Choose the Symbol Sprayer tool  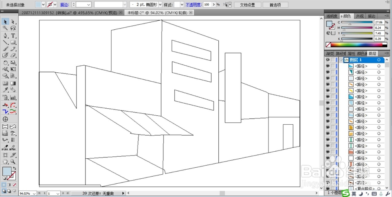[5, 97]
